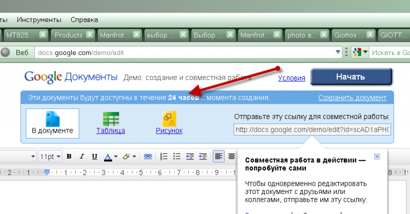The width and height of the screenshot is (410, 214).
Task: Click the Таблица link
Action: (x=111, y=130)
